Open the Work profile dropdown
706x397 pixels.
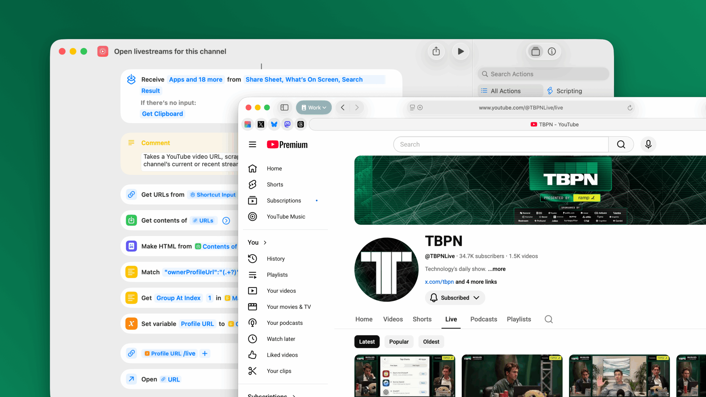pos(314,108)
